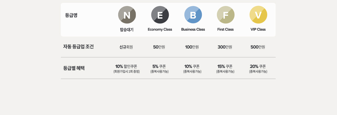Select the 50만원 upgrade condition
This screenshot has height=115, width=337.
(x=159, y=47)
